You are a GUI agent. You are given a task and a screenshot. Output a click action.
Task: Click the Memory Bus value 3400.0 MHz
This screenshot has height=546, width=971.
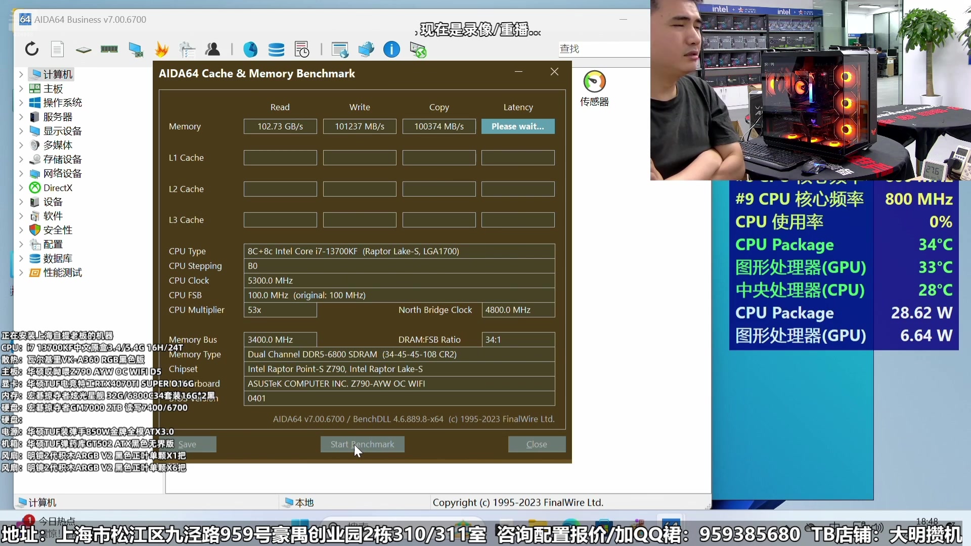coord(280,340)
